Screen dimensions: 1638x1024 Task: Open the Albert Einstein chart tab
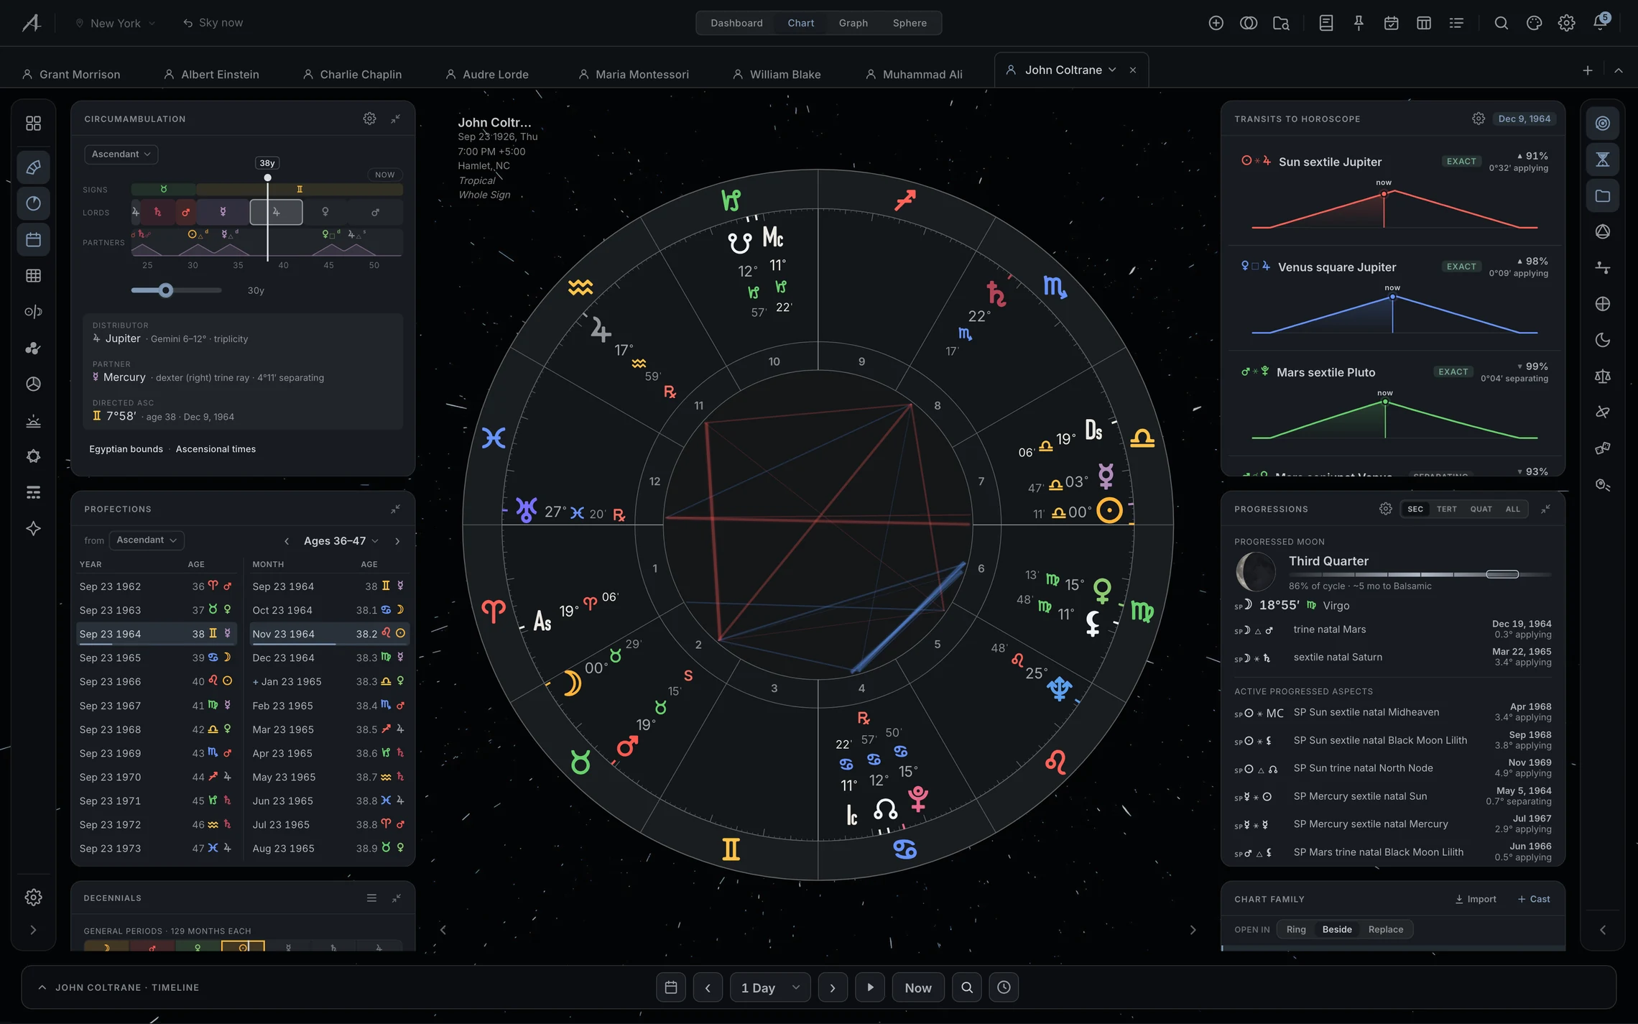click(211, 74)
